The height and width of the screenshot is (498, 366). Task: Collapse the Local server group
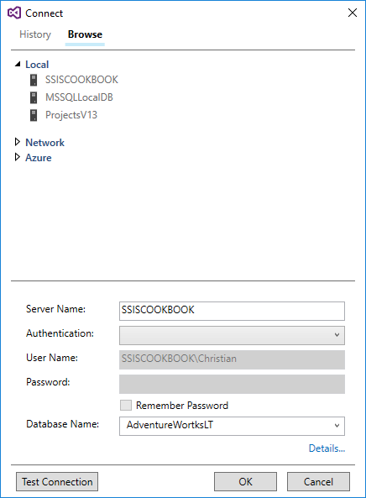tap(18, 64)
